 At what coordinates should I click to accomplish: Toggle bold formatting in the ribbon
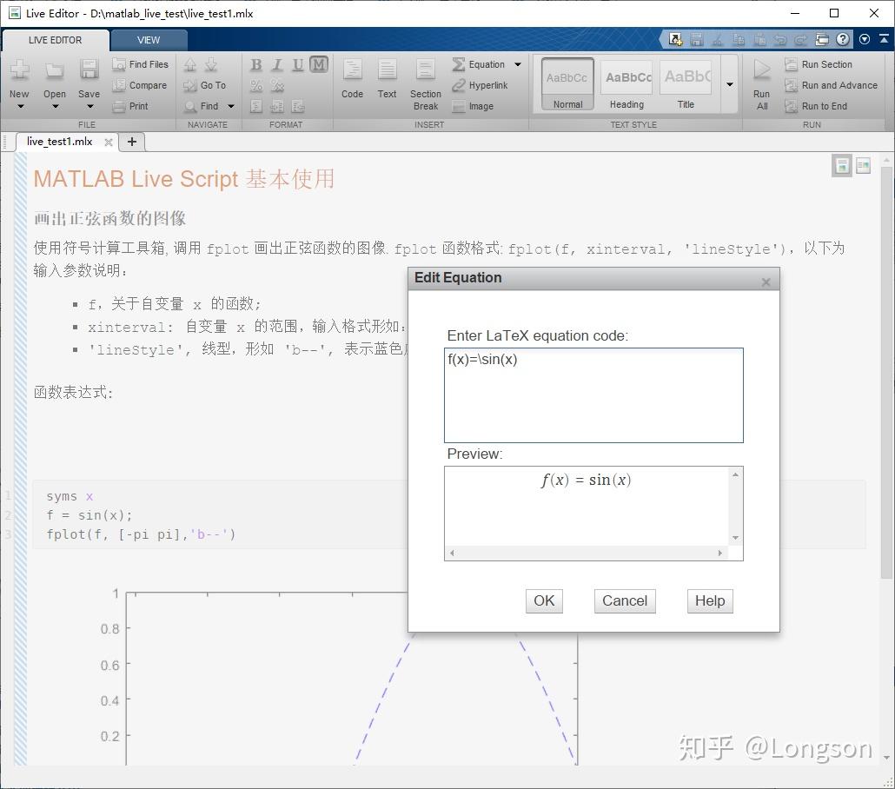coord(255,64)
